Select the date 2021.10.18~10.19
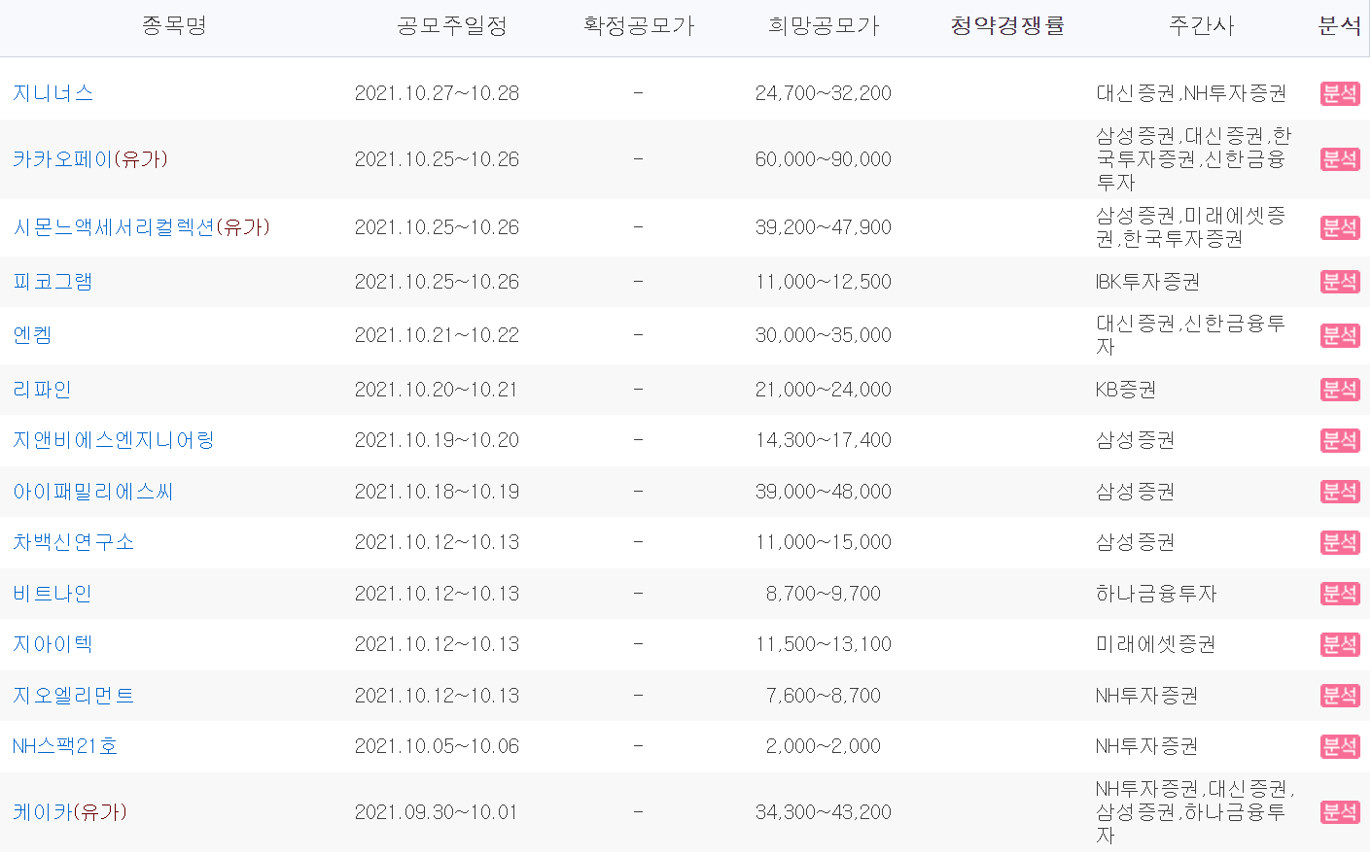The image size is (1372, 856). click(x=437, y=492)
